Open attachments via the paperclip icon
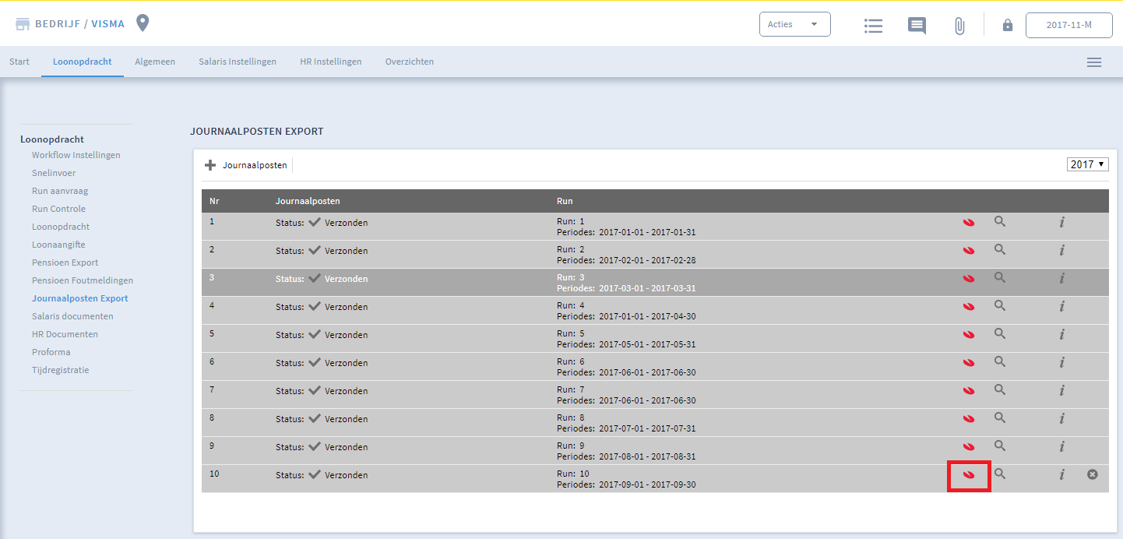The width and height of the screenshot is (1123, 539). 959,25
